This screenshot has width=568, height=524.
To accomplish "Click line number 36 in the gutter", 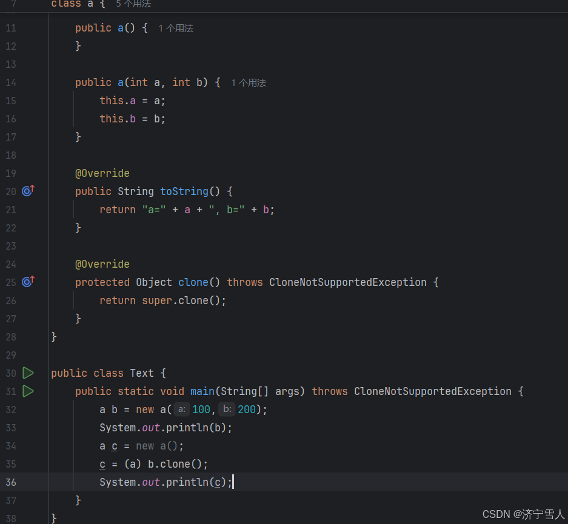I will pyautogui.click(x=11, y=482).
